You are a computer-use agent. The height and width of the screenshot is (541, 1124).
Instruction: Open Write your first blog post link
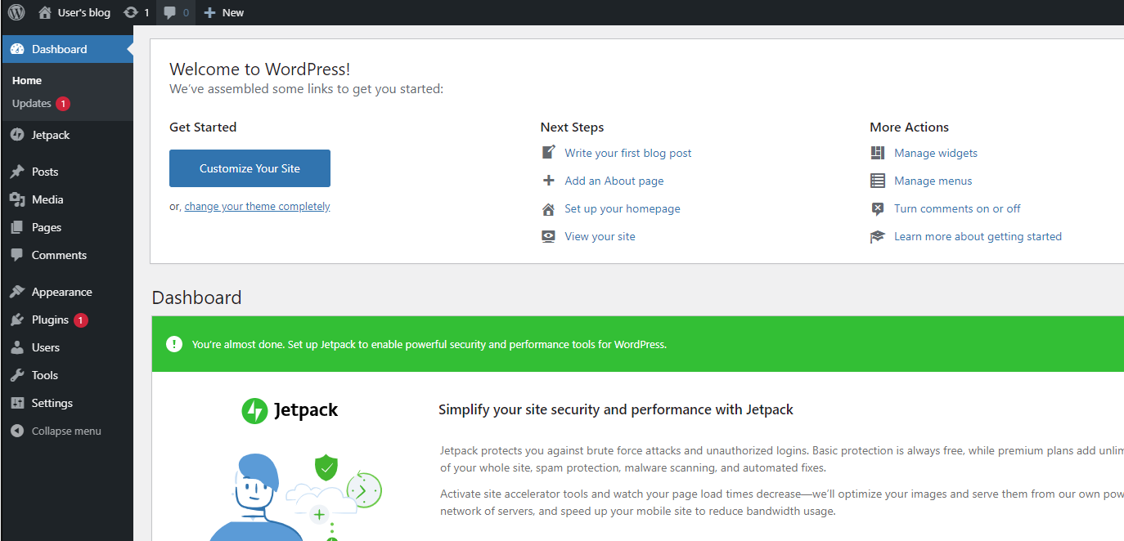pyautogui.click(x=627, y=153)
